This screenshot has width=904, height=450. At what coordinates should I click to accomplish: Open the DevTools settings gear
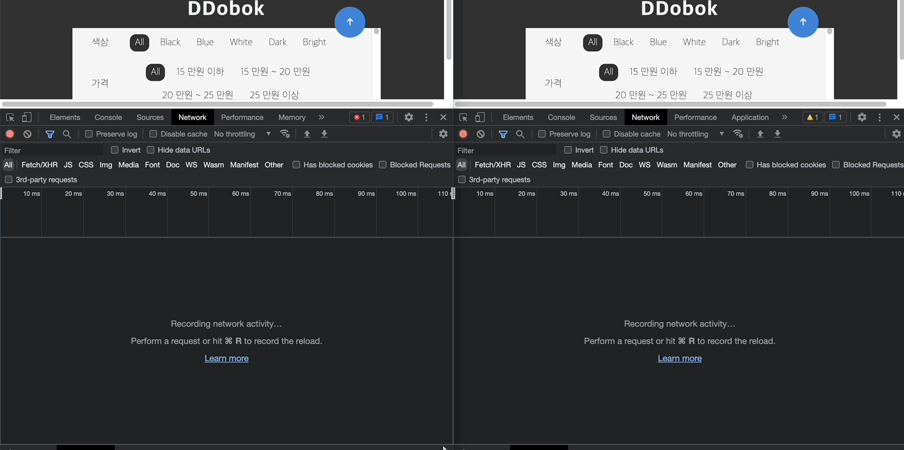pos(408,117)
